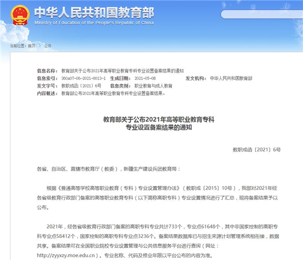Click the 内容概述 summary text

tap(113, 94)
